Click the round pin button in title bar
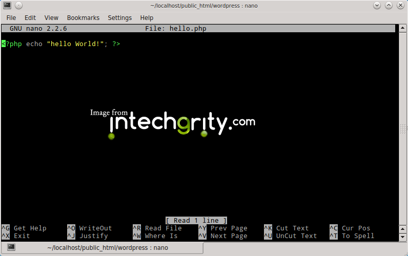 tap(19, 5)
